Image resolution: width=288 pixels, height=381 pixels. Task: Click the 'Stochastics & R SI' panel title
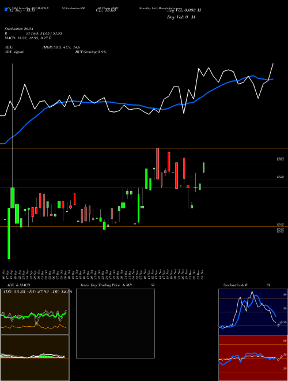[247, 285]
